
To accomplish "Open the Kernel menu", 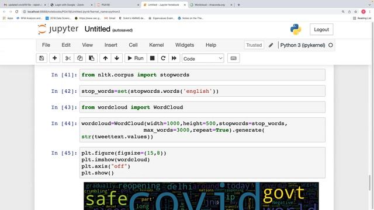I will click(x=157, y=45).
